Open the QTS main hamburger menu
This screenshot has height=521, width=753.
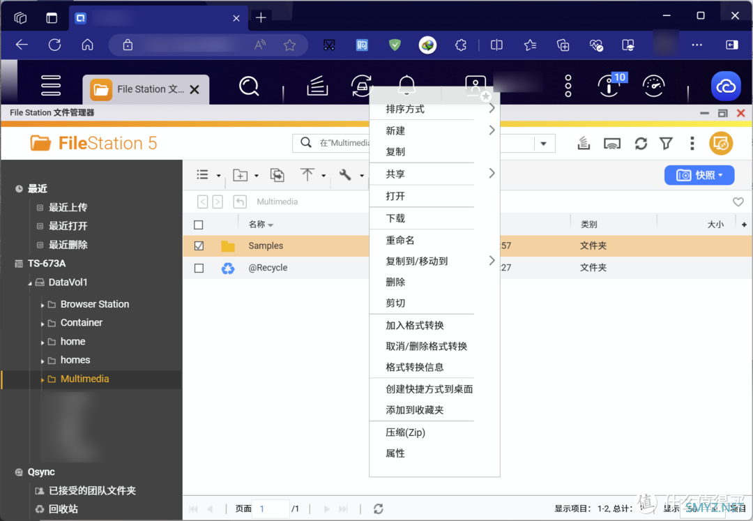pyautogui.click(x=51, y=86)
